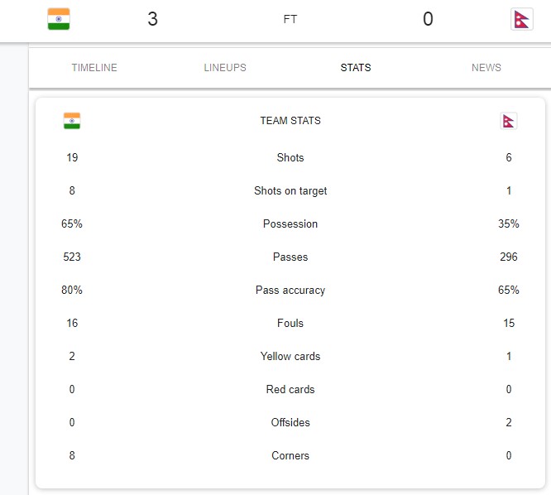Click the Nepal flag in the score header
Image resolution: width=551 pixels, height=495 pixels.
[522, 19]
